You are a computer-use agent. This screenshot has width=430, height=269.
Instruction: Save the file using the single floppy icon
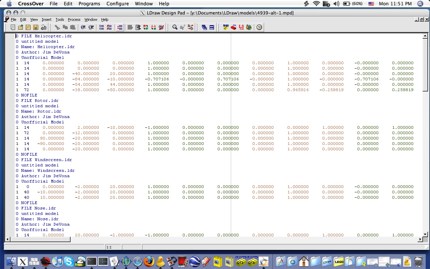coord(28,27)
